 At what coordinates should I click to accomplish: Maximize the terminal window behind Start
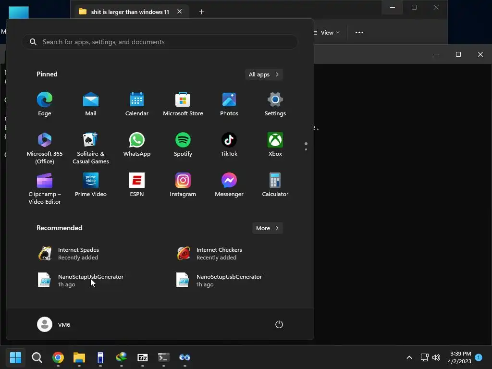(x=458, y=54)
